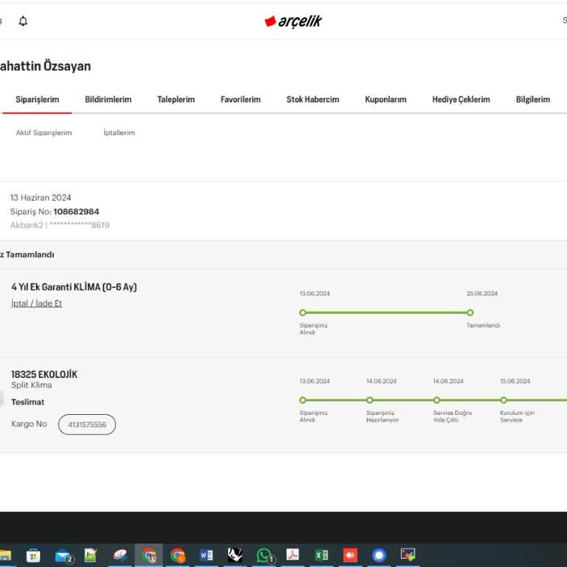
Task: Click the Servise Doğru Yola Çıktı progress marker
Action: click(437, 400)
